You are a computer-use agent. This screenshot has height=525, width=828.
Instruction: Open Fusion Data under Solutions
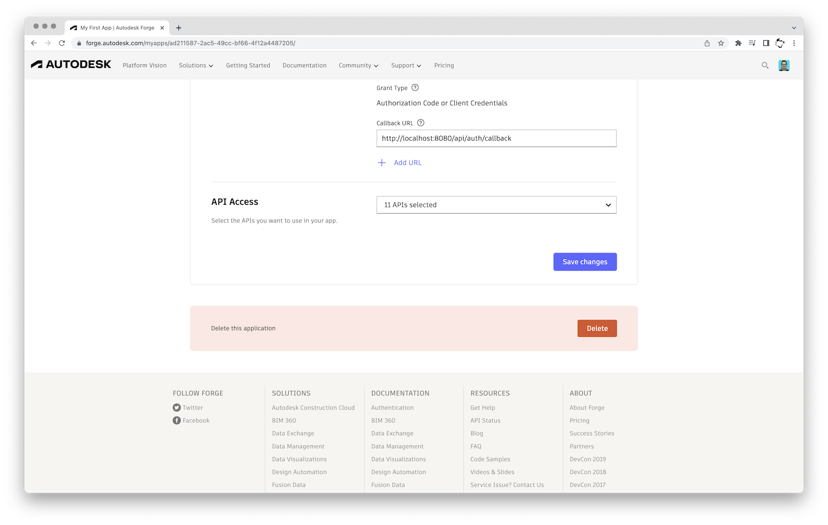(288, 485)
